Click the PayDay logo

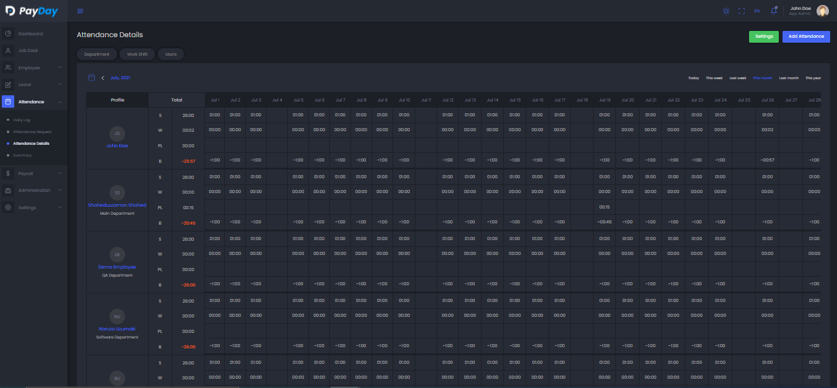[32, 11]
